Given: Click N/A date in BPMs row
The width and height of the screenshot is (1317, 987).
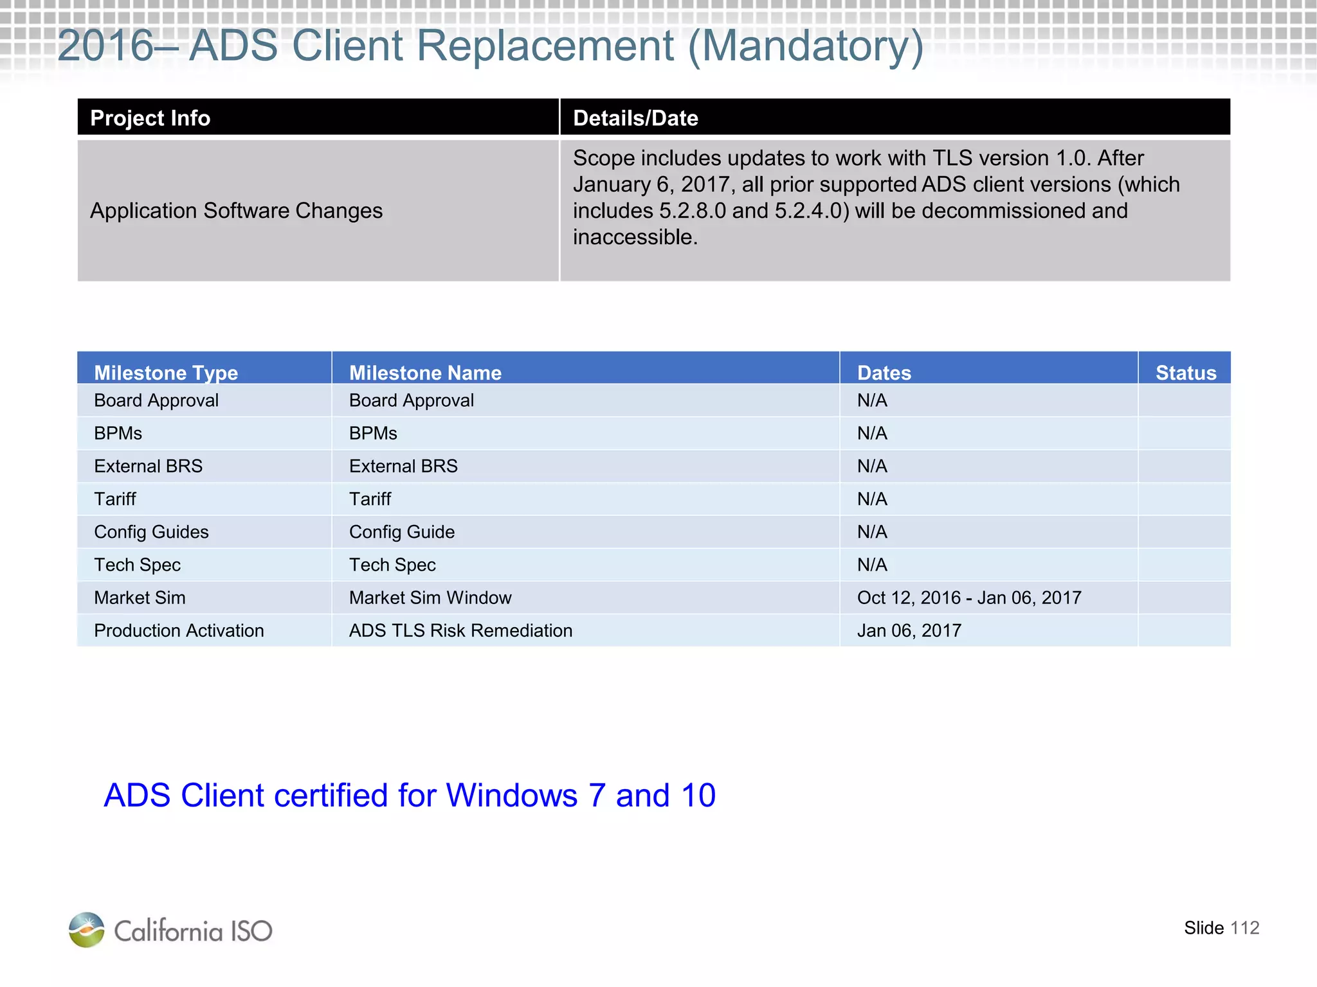Looking at the screenshot, I should click(872, 434).
